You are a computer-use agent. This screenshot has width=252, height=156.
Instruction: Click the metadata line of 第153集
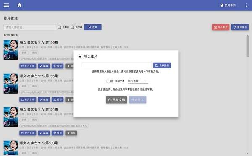(x=74, y=148)
